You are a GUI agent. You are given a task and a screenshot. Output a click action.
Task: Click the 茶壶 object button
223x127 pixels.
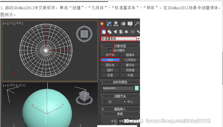pyautogui.click(x=110, y=75)
